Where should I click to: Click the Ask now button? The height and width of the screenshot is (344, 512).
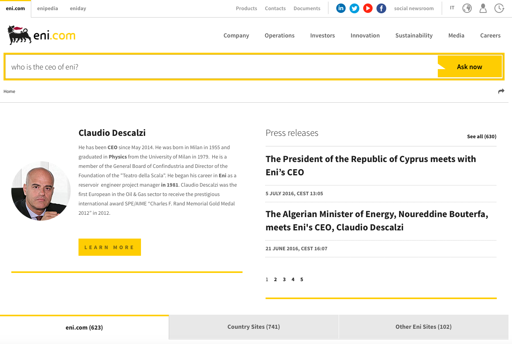tap(469, 66)
